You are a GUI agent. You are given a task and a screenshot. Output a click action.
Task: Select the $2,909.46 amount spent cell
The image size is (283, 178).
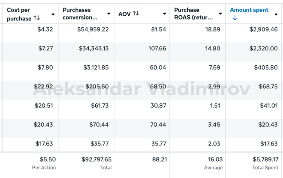tap(263, 29)
